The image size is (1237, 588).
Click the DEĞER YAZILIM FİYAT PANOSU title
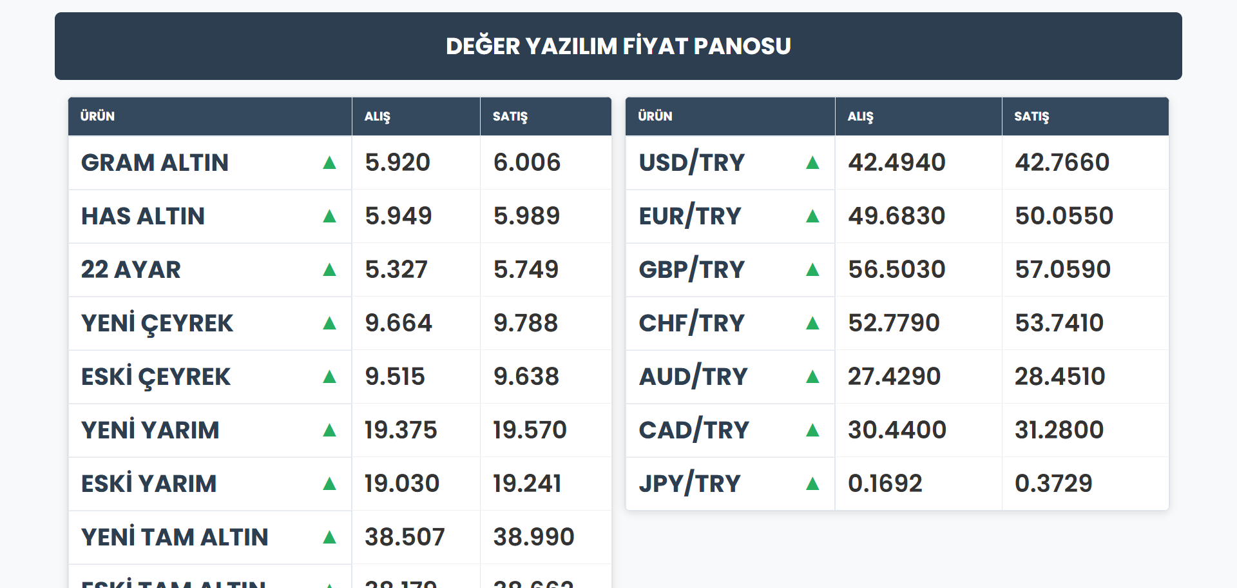[618, 46]
